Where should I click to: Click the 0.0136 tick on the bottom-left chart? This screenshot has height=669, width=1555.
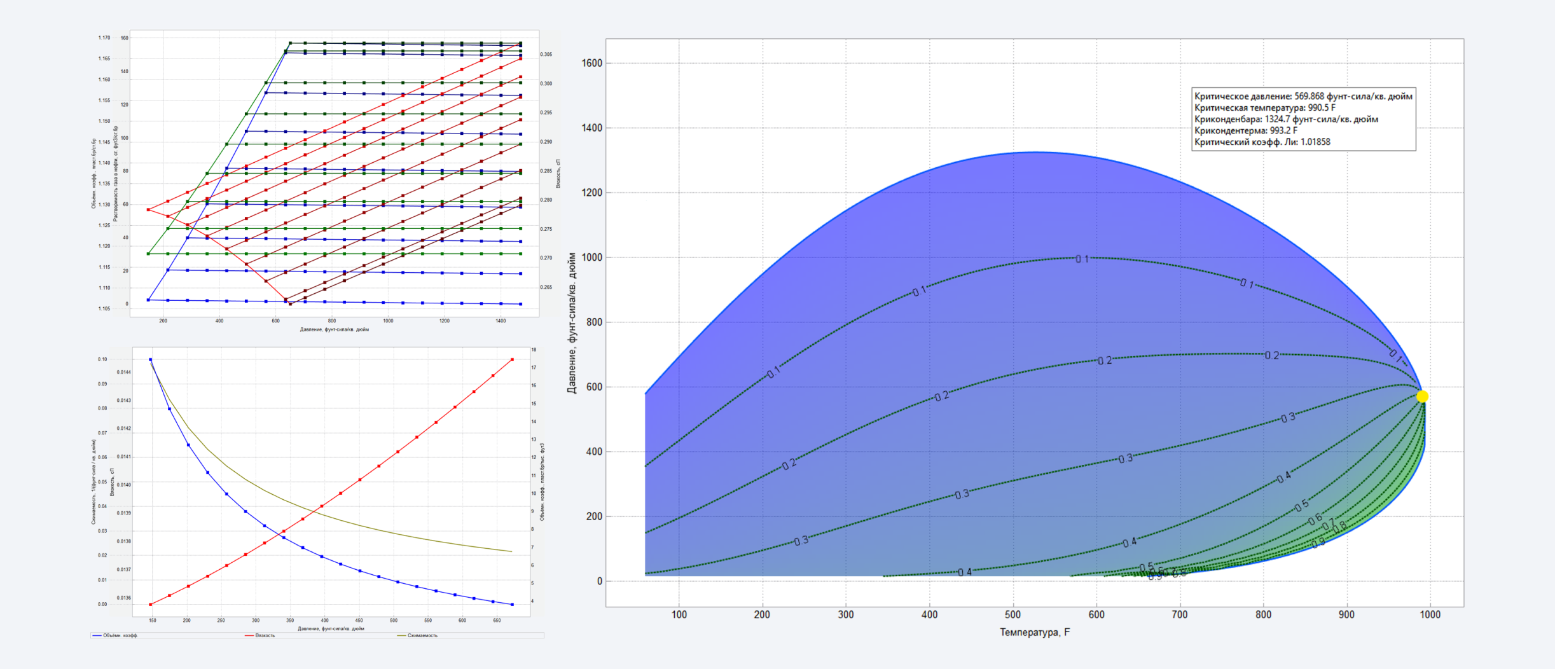coord(124,598)
